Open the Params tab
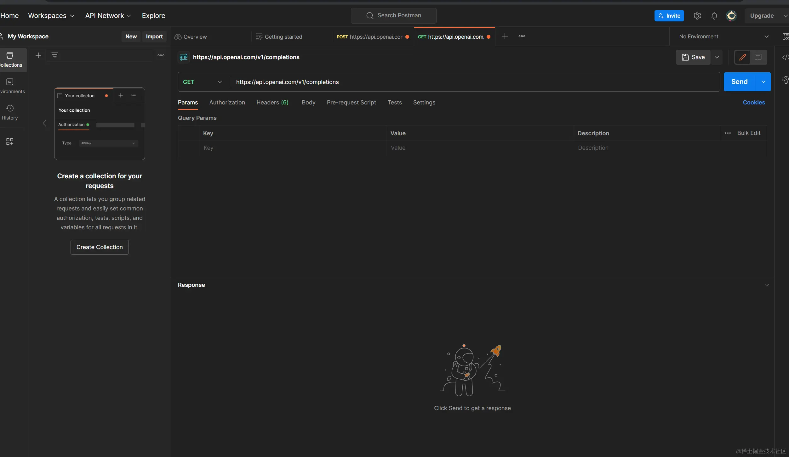This screenshot has width=789, height=457. (x=188, y=103)
